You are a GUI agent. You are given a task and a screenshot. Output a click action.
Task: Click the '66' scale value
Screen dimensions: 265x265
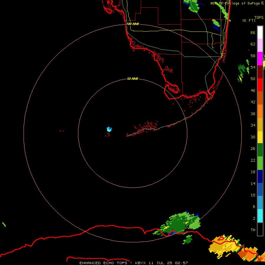coord(253,32)
